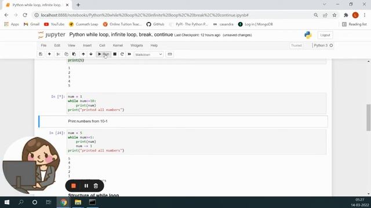Viewport: 371px width, 208px height.
Task: Insert cell below with plus icon
Action: click(49, 54)
